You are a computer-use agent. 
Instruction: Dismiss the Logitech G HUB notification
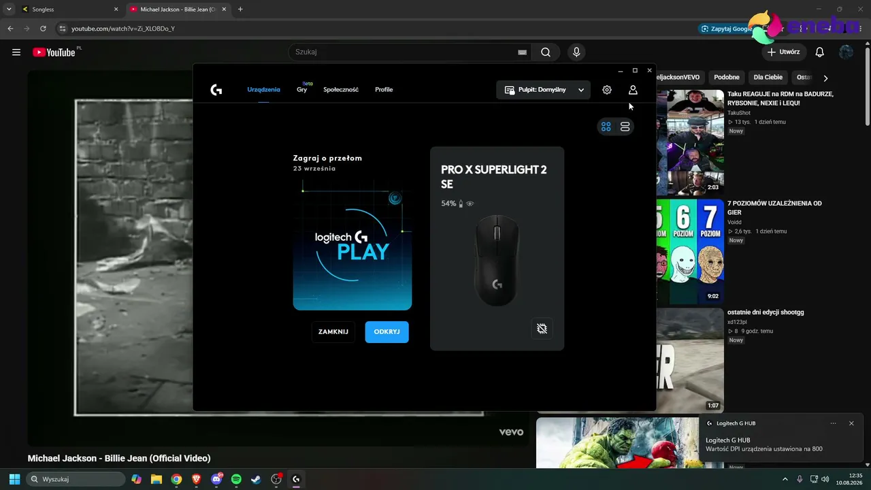coord(851,423)
